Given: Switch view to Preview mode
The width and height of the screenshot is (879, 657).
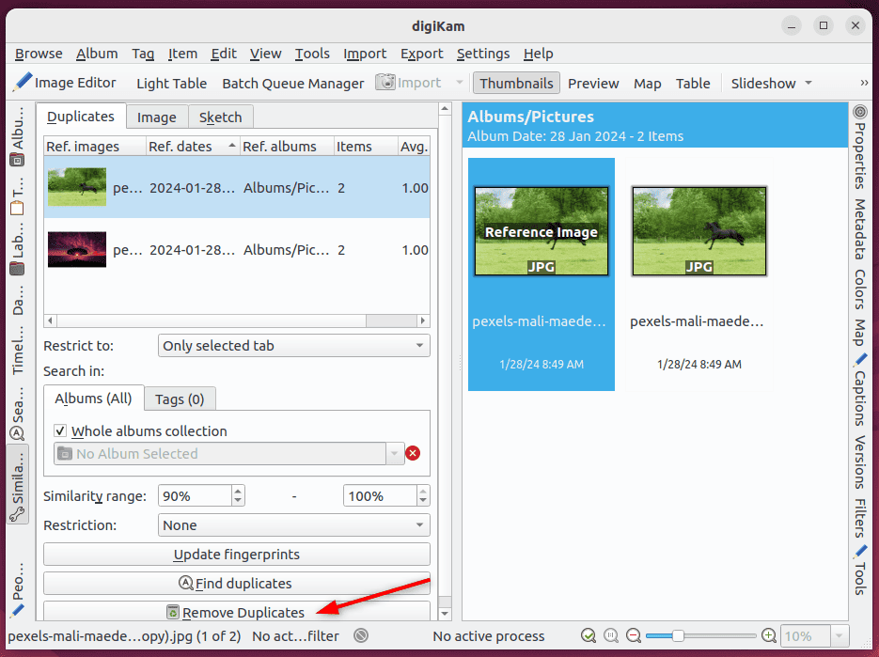Looking at the screenshot, I should [x=592, y=83].
